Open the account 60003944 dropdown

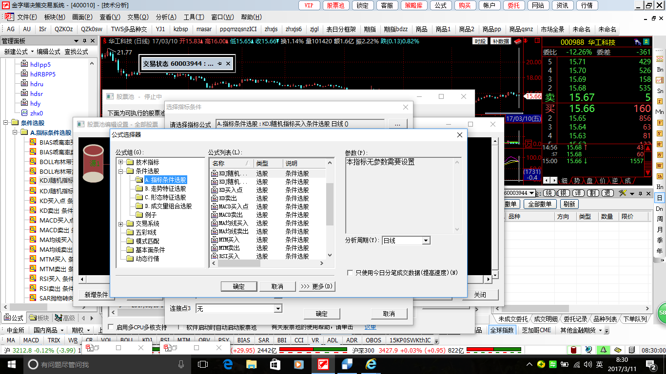[x=532, y=193]
